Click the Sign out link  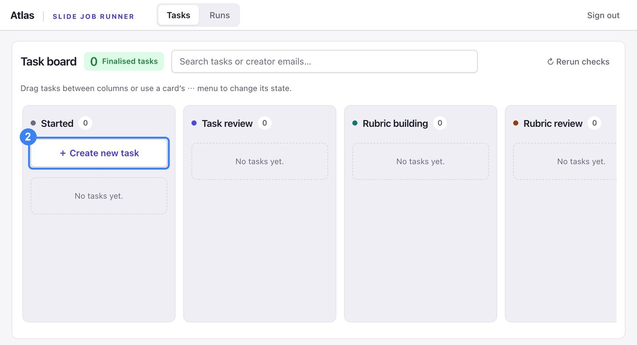pyautogui.click(x=603, y=15)
